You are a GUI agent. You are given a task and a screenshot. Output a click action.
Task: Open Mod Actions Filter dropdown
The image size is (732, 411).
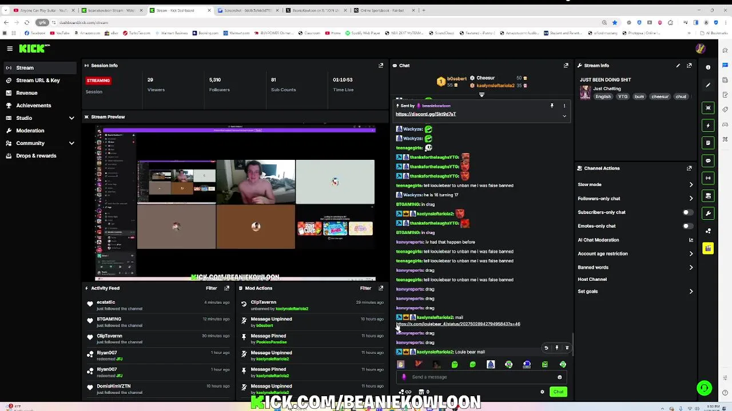click(365, 288)
